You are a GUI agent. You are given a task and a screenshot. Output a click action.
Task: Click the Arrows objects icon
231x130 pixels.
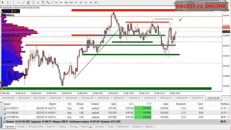[48, 3]
